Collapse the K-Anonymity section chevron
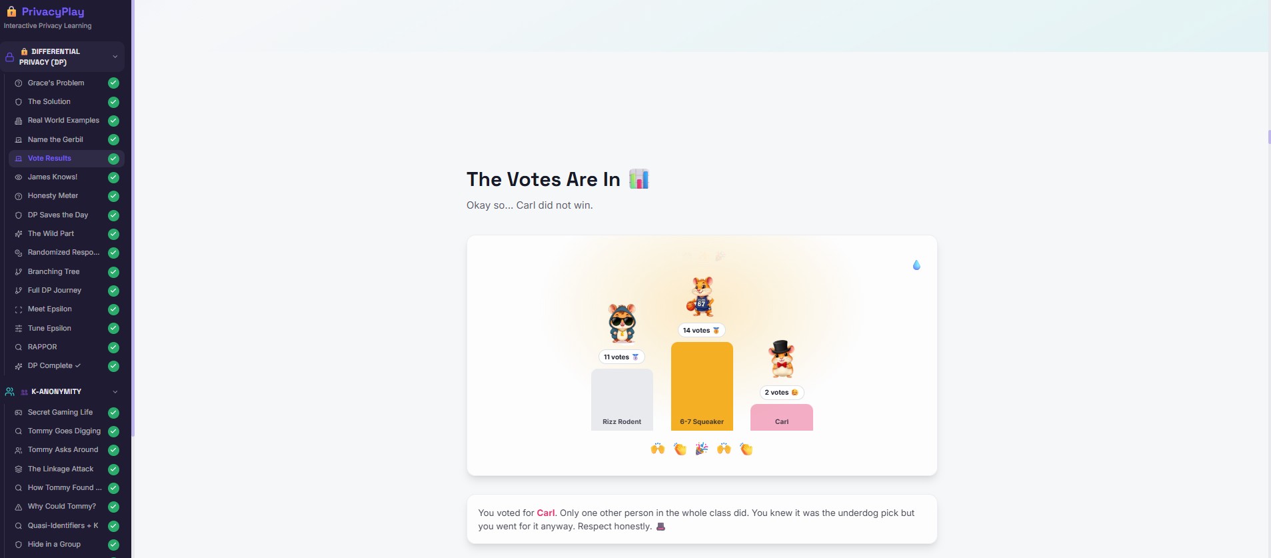The height and width of the screenshot is (558, 1271). click(115, 391)
